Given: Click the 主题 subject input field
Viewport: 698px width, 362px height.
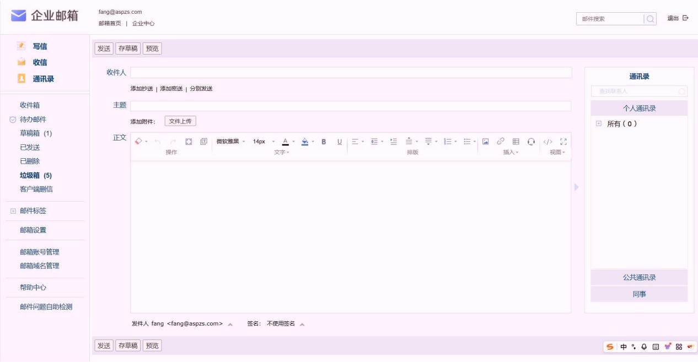Looking at the screenshot, I should [351, 106].
